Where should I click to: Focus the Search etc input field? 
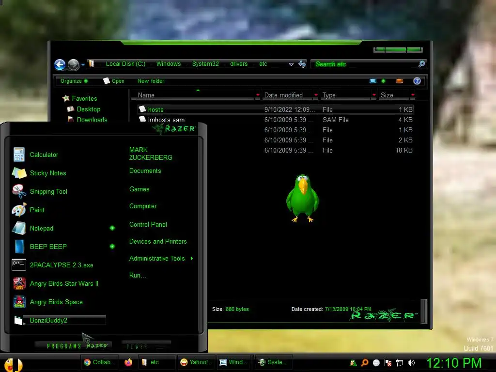[365, 64]
